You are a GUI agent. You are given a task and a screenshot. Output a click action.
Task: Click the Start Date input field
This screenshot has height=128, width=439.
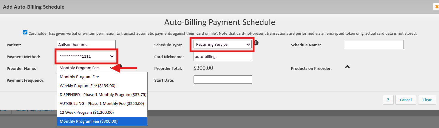pyautogui.click(x=222, y=80)
